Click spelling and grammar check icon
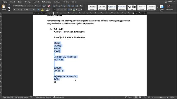Viewport: 177px width, 99px height. [x=31, y=97]
